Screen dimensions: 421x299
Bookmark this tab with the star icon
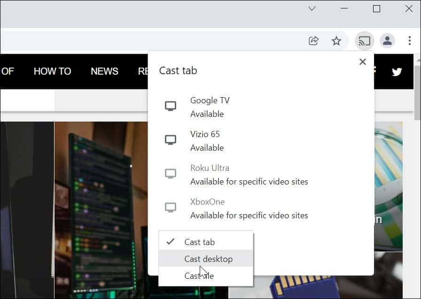coord(336,41)
